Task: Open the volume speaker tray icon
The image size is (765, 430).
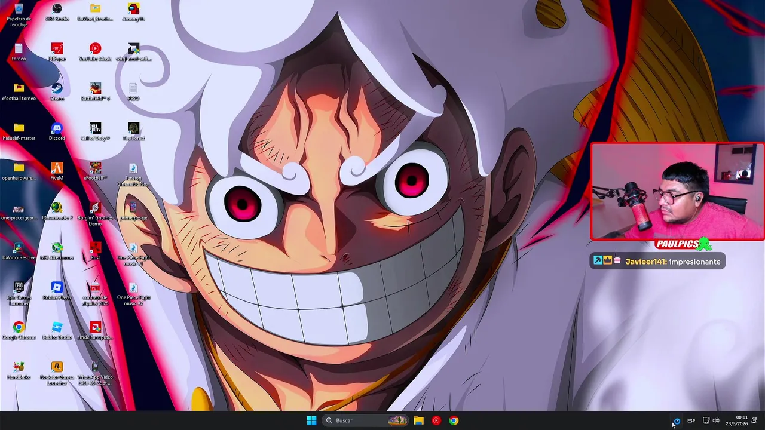Action: click(x=716, y=420)
